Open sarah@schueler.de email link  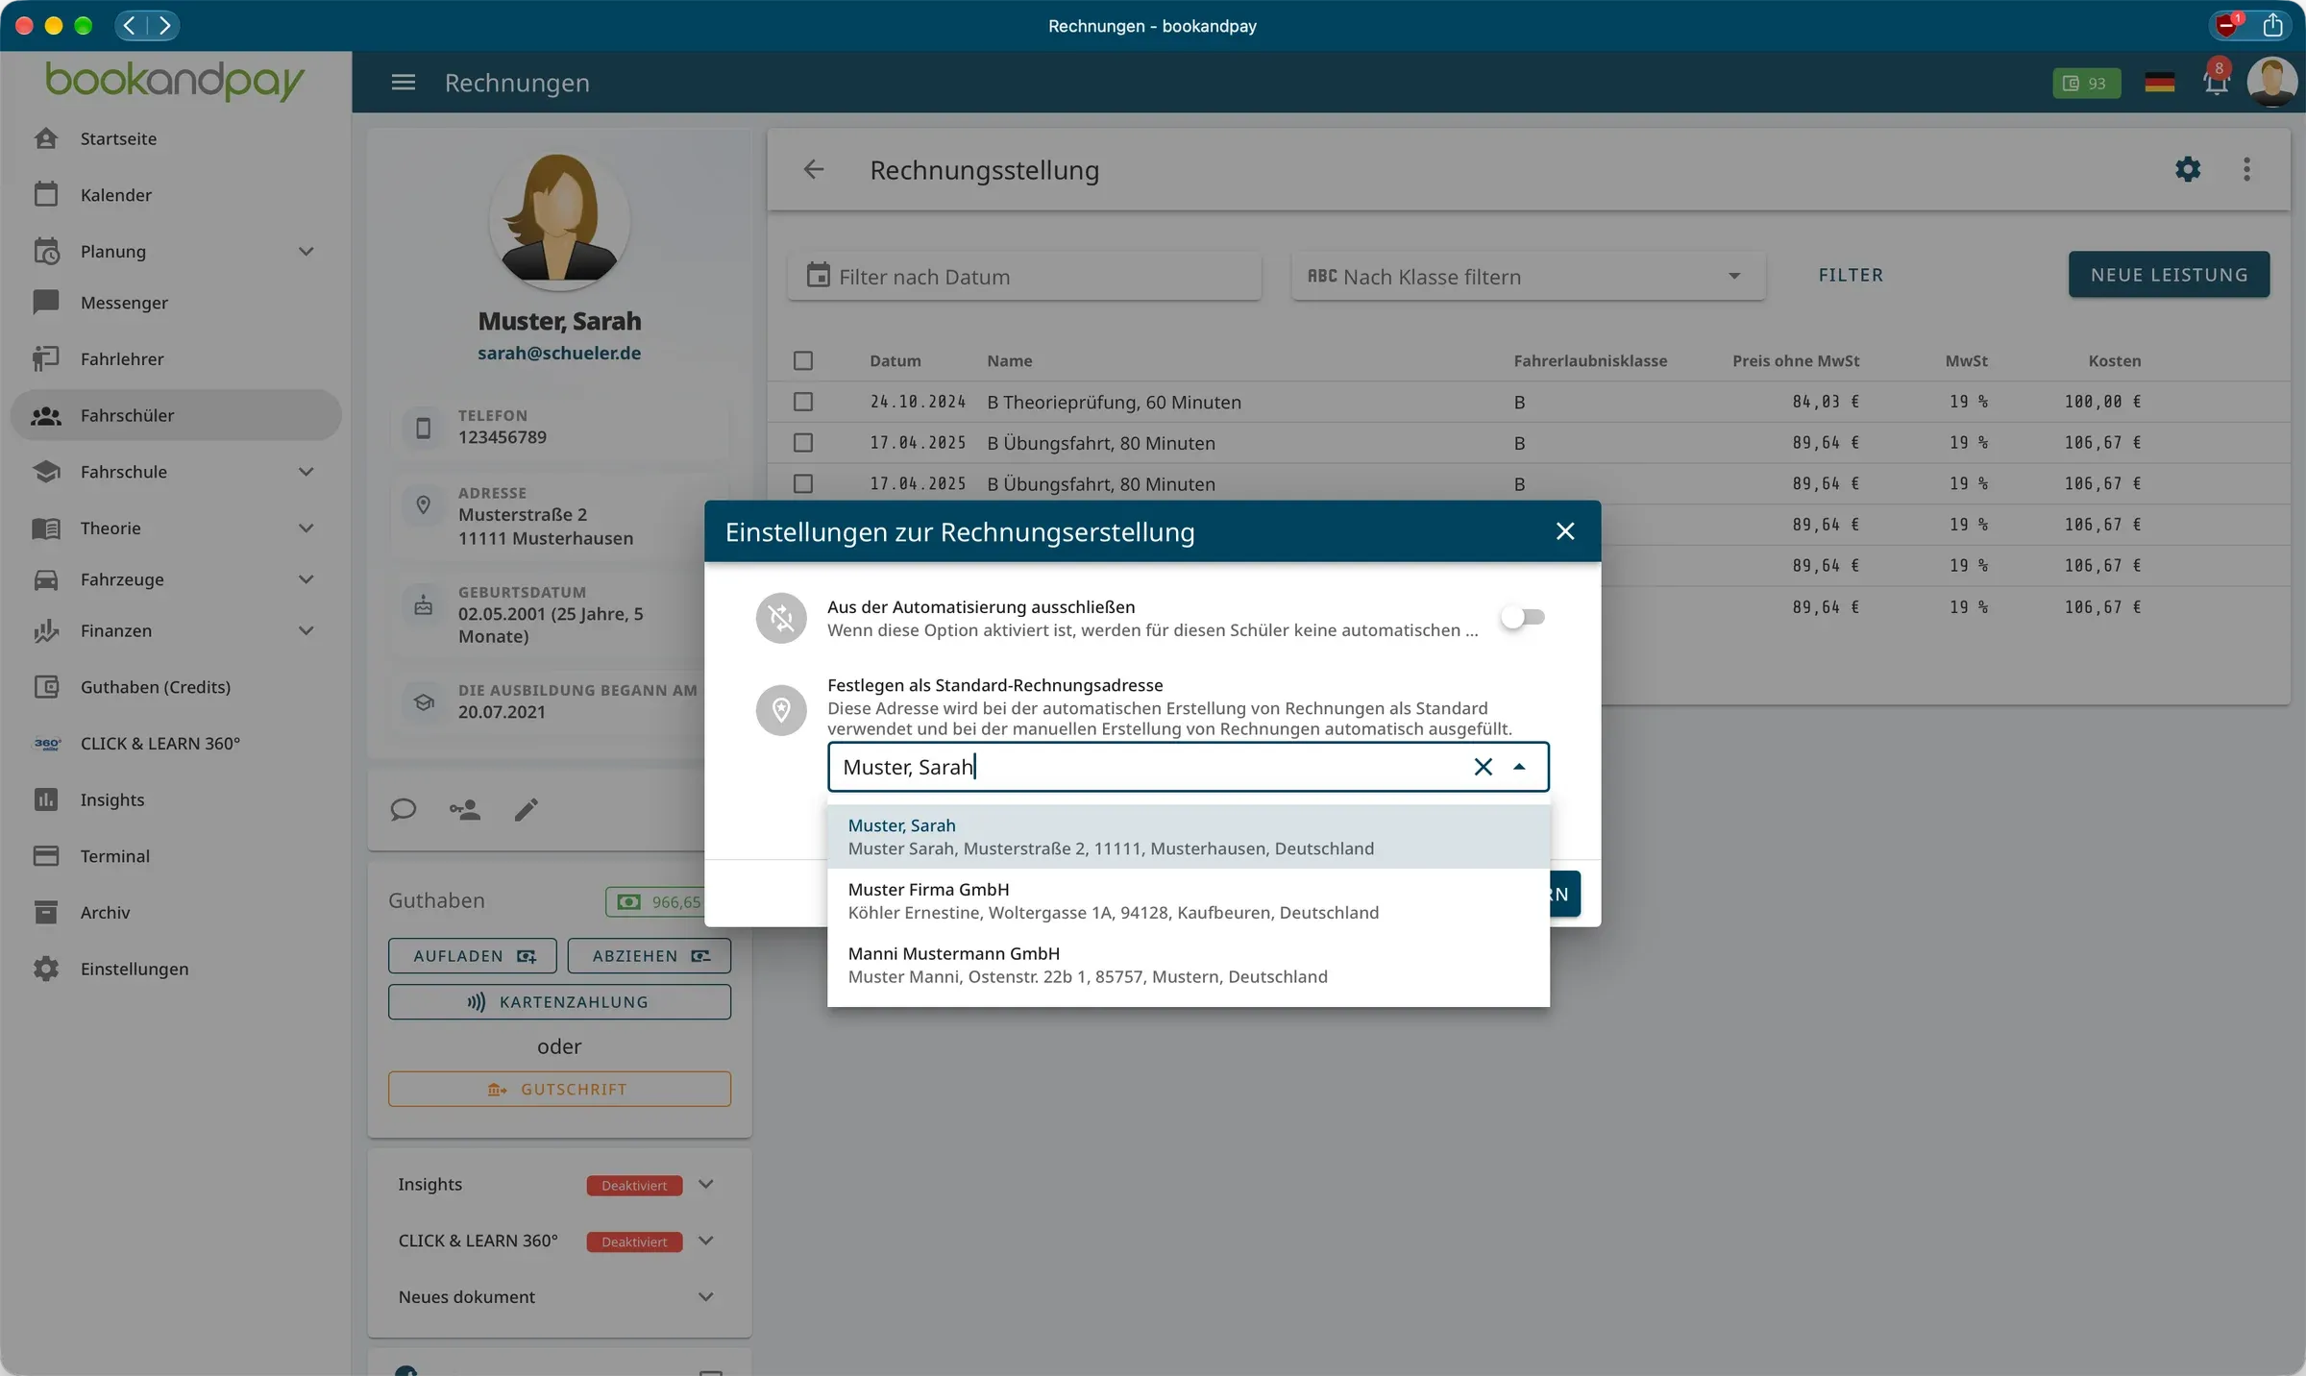click(x=559, y=353)
